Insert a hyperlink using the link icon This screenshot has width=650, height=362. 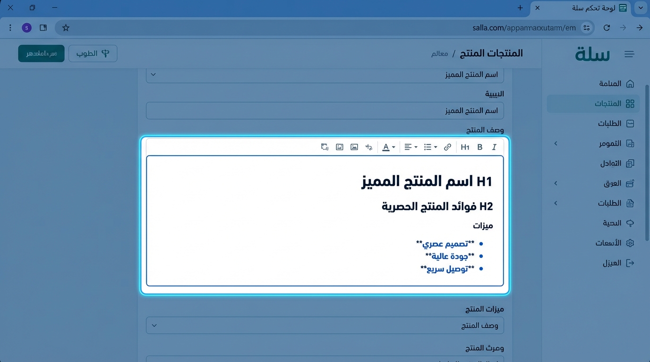[x=447, y=147]
